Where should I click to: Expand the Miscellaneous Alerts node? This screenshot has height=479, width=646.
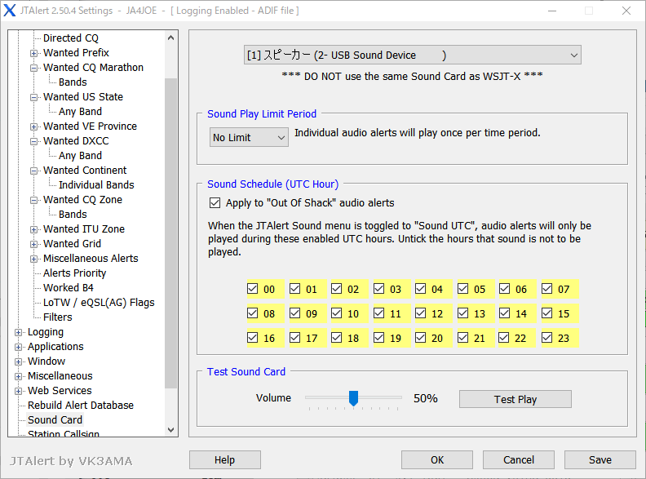33,259
